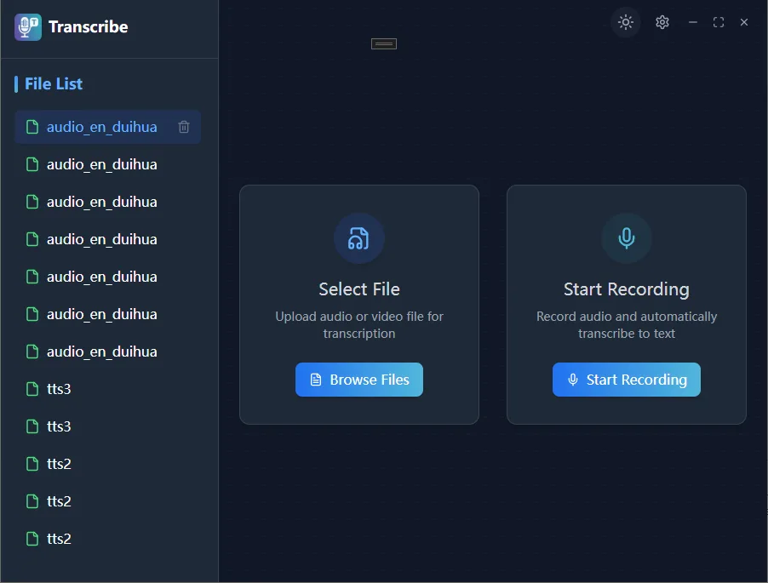
Task: Click the "Upload audio or video file" description
Action: tap(359, 325)
